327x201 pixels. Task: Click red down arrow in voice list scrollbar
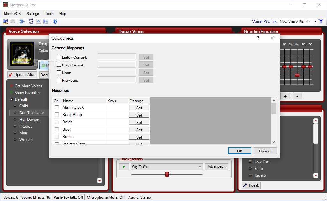[100, 181]
